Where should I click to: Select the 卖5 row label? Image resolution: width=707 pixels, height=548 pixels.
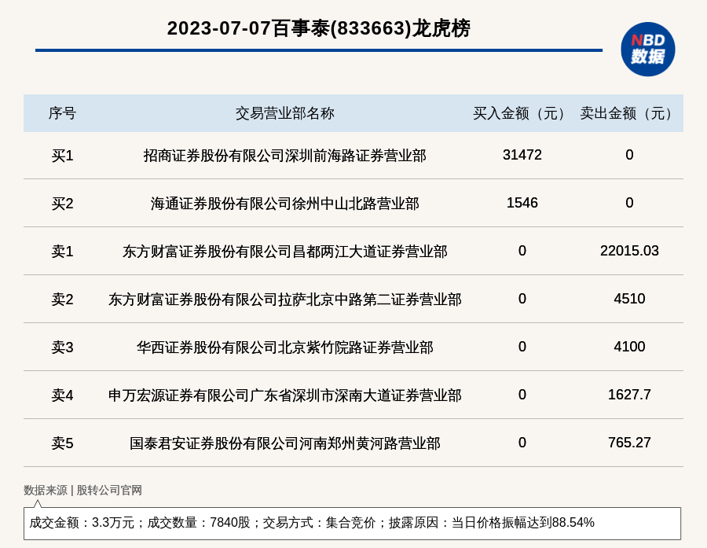[x=62, y=443]
